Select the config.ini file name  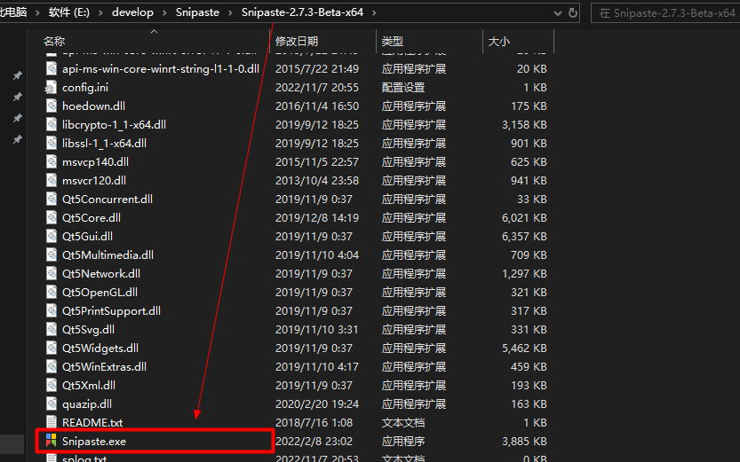click(85, 88)
